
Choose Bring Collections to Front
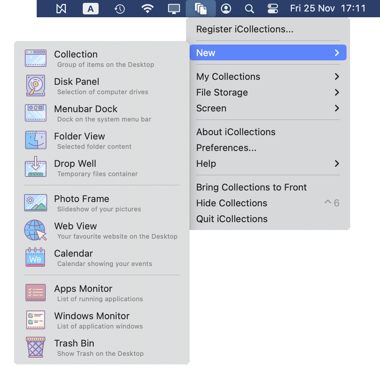tap(268, 187)
